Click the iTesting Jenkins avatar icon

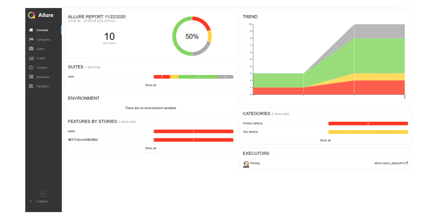(246, 164)
